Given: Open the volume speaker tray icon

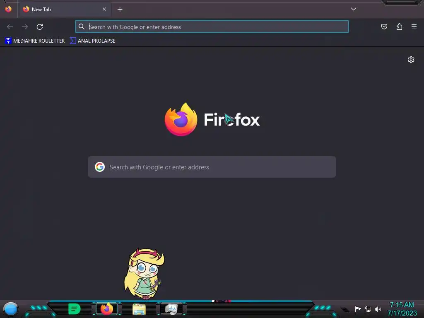Looking at the screenshot, I should click(378, 309).
